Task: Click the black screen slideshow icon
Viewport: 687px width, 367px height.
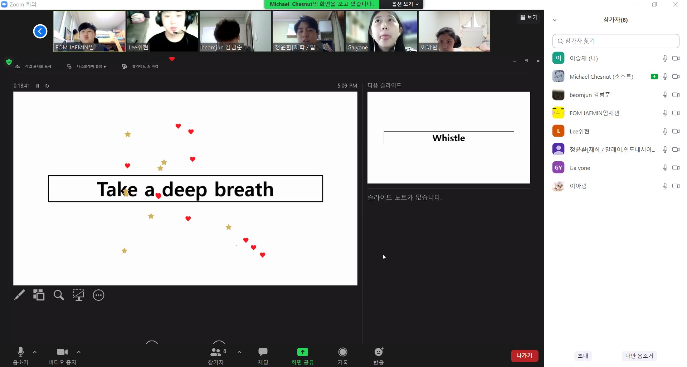Action: pyautogui.click(x=78, y=295)
